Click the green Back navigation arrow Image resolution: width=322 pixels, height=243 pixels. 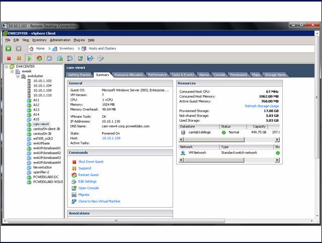(x=9, y=49)
